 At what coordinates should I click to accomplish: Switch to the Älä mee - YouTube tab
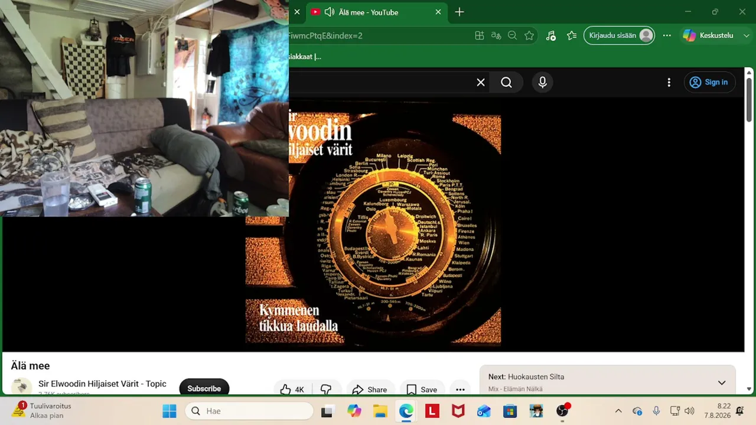point(376,12)
